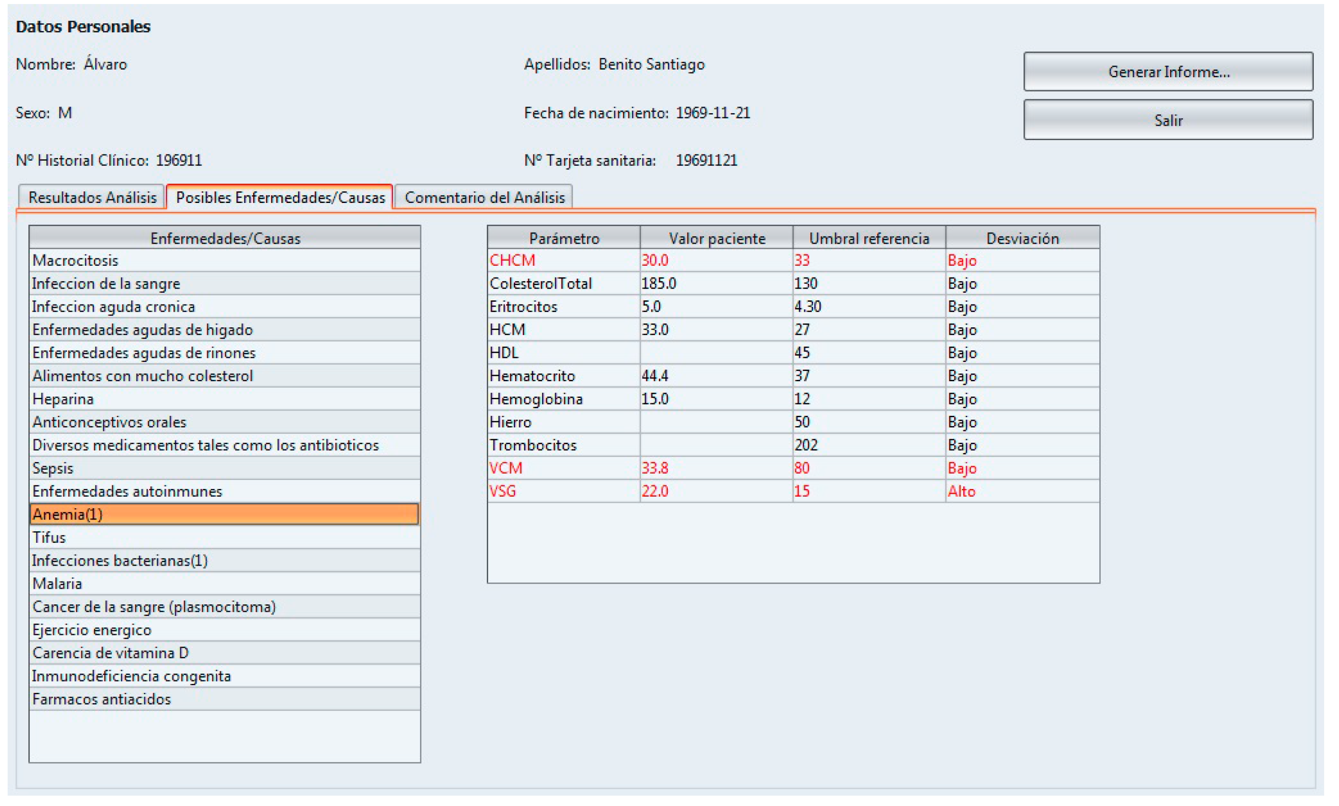Switch to Resultados Análisis tab
This screenshot has height=806, width=1339.
[x=92, y=197]
